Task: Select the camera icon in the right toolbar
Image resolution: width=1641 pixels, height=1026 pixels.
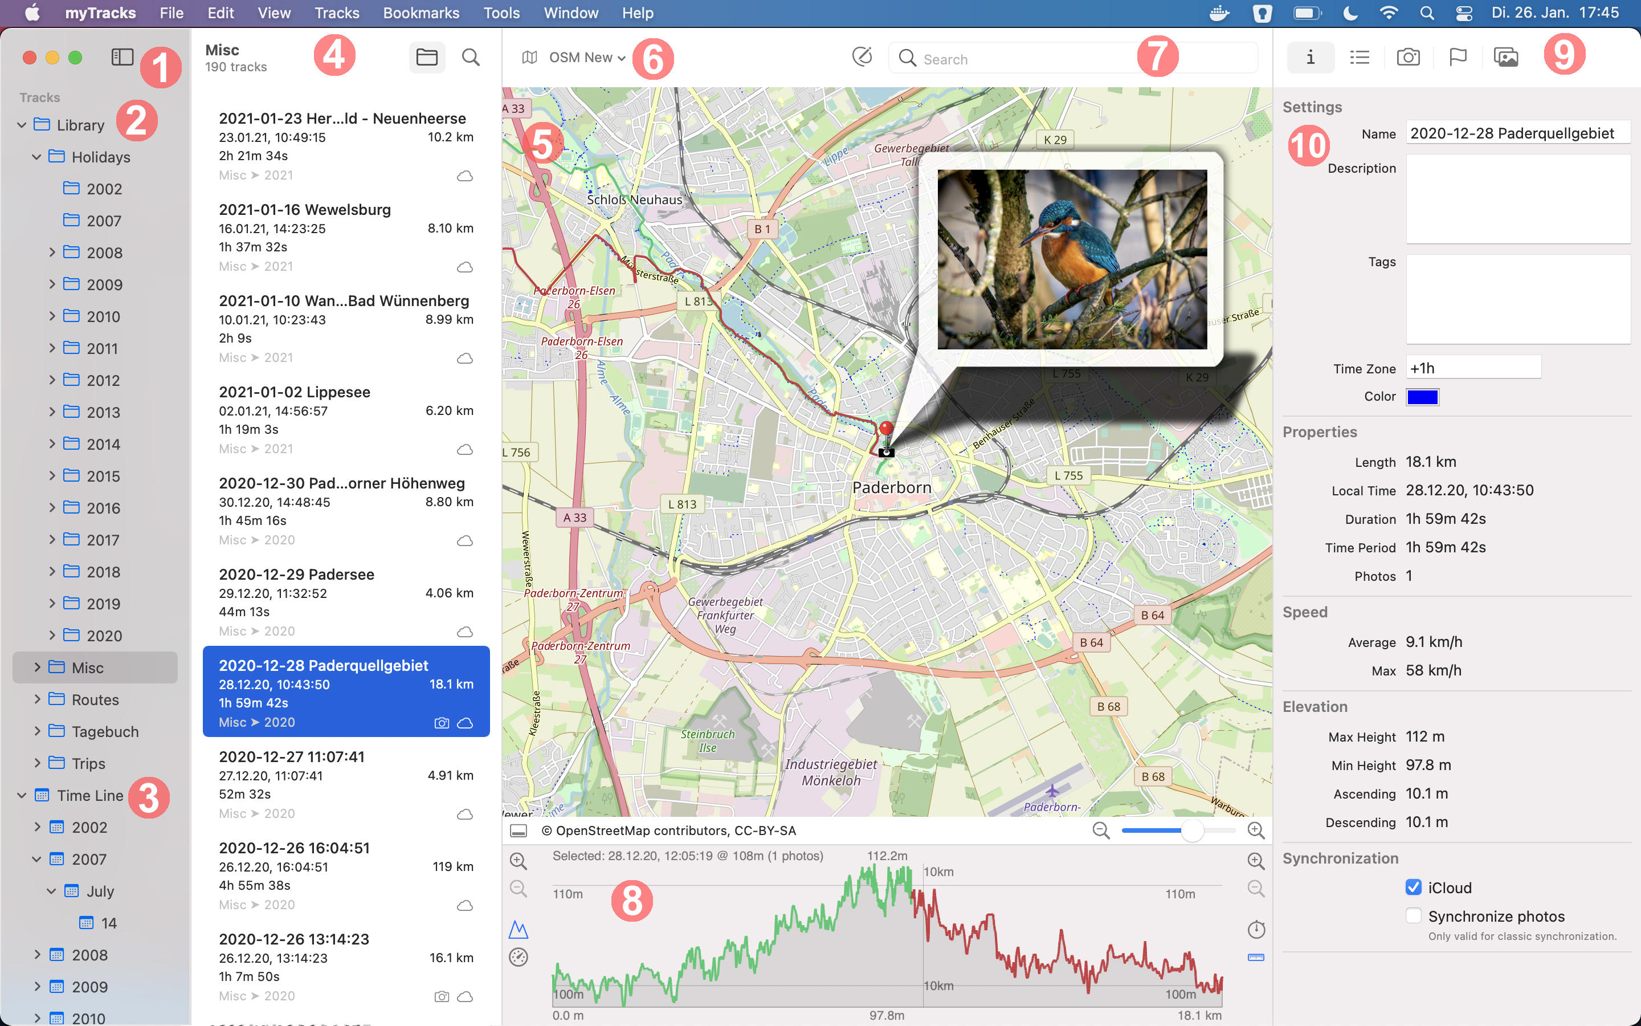Action: pos(1409,57)
